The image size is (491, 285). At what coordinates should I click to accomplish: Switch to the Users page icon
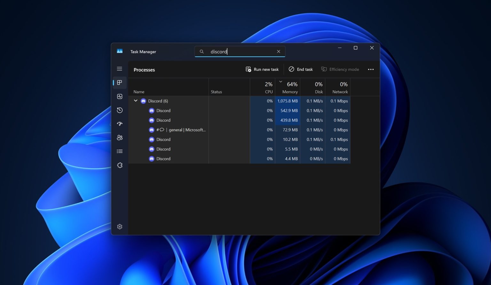point(120,138)
